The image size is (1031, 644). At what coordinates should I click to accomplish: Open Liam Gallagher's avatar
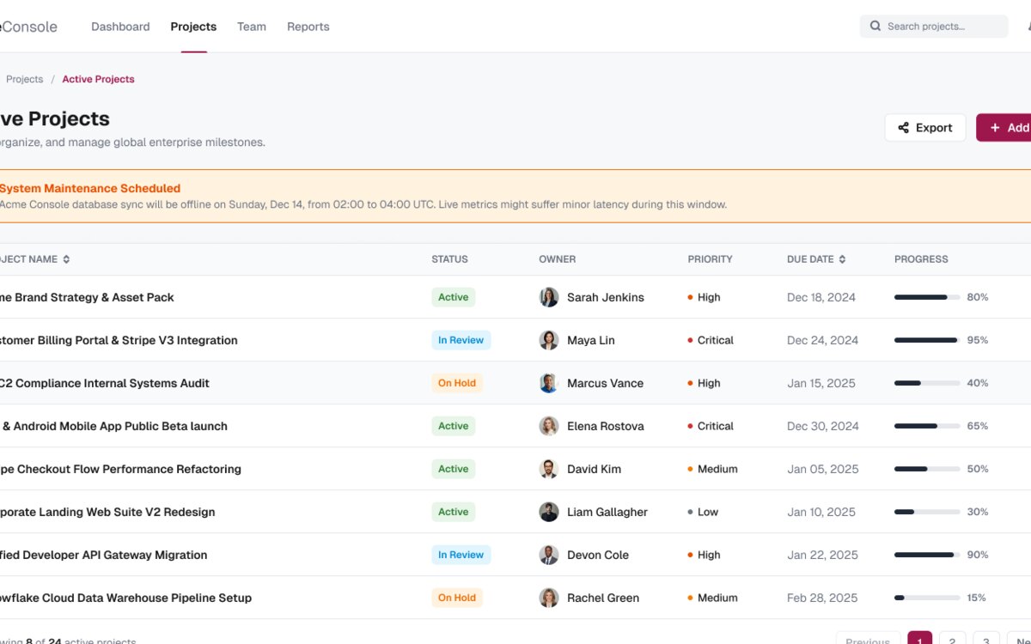549,512
